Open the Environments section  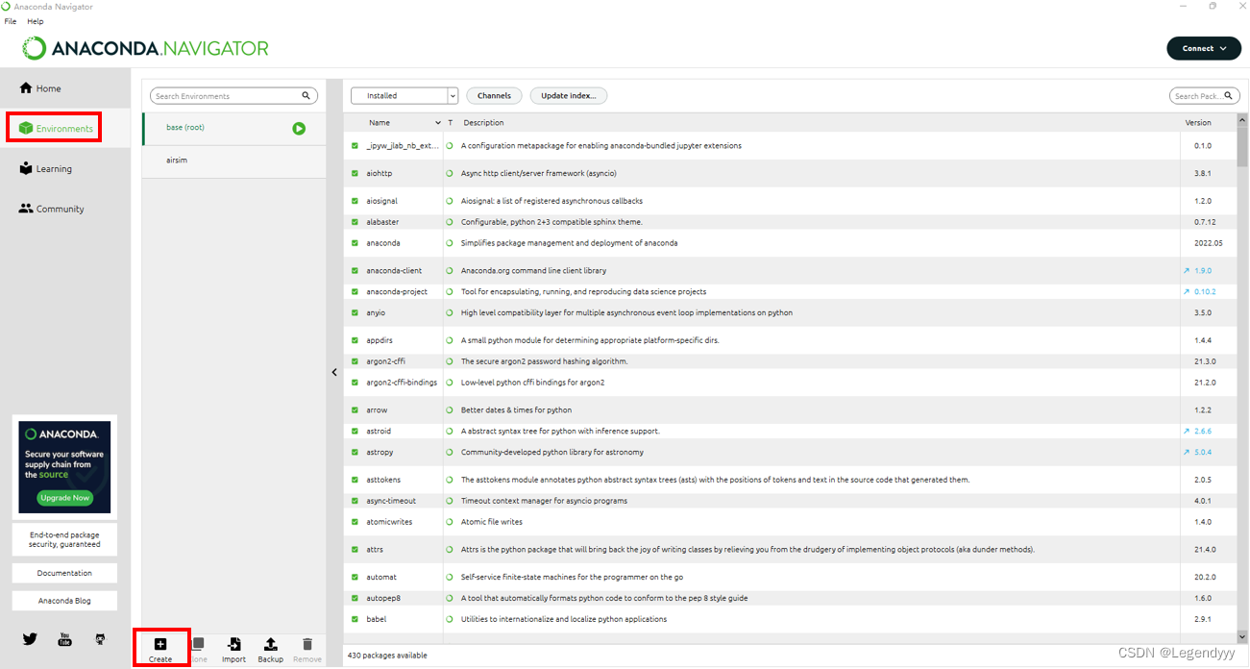click(x=55, y=128)
